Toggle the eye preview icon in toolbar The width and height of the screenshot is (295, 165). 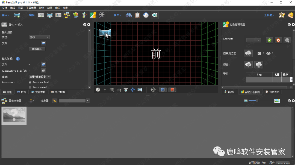pyautogui.click(x=155, y=15)
